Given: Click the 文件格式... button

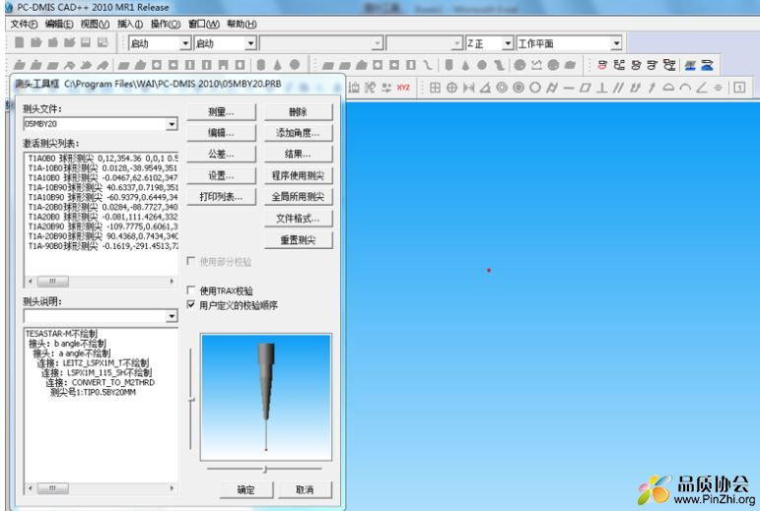Looking at the screenshot, I should click(298, 219).
